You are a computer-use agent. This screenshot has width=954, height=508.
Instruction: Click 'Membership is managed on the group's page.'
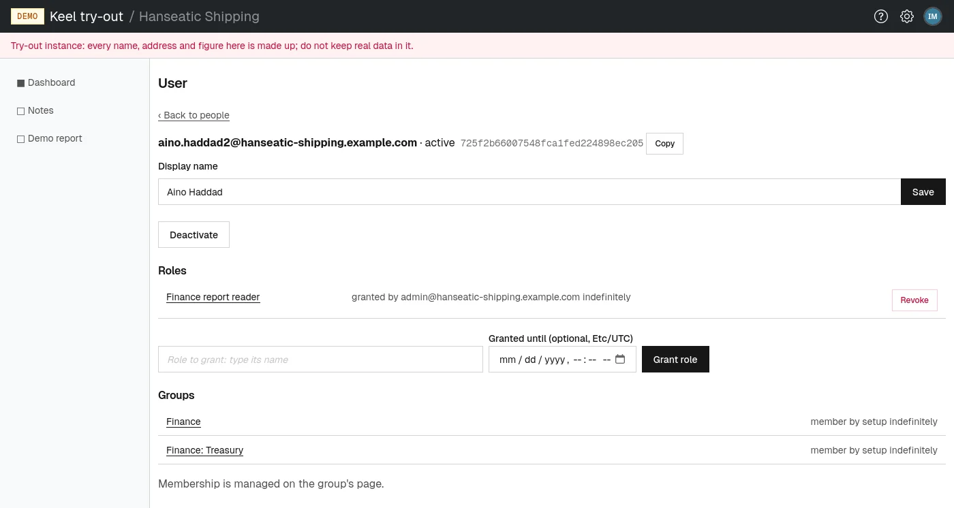click(x=271, y=484)
